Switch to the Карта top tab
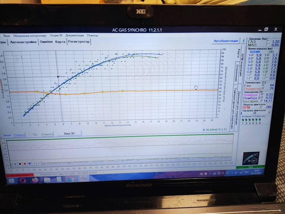This screenshot has height=214, width=285. (60, 42)
